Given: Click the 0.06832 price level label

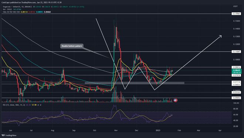Looking at the screenshot, I should click(x=236, y=84).
